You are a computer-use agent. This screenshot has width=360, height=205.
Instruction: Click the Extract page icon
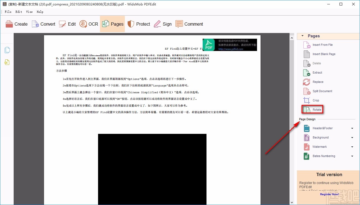pyautogui.click(x=306, y=73)
